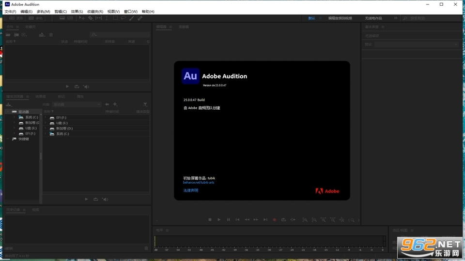
Task: Expand 新加卷 (D:) row in the file list
Action: point(46,128)
